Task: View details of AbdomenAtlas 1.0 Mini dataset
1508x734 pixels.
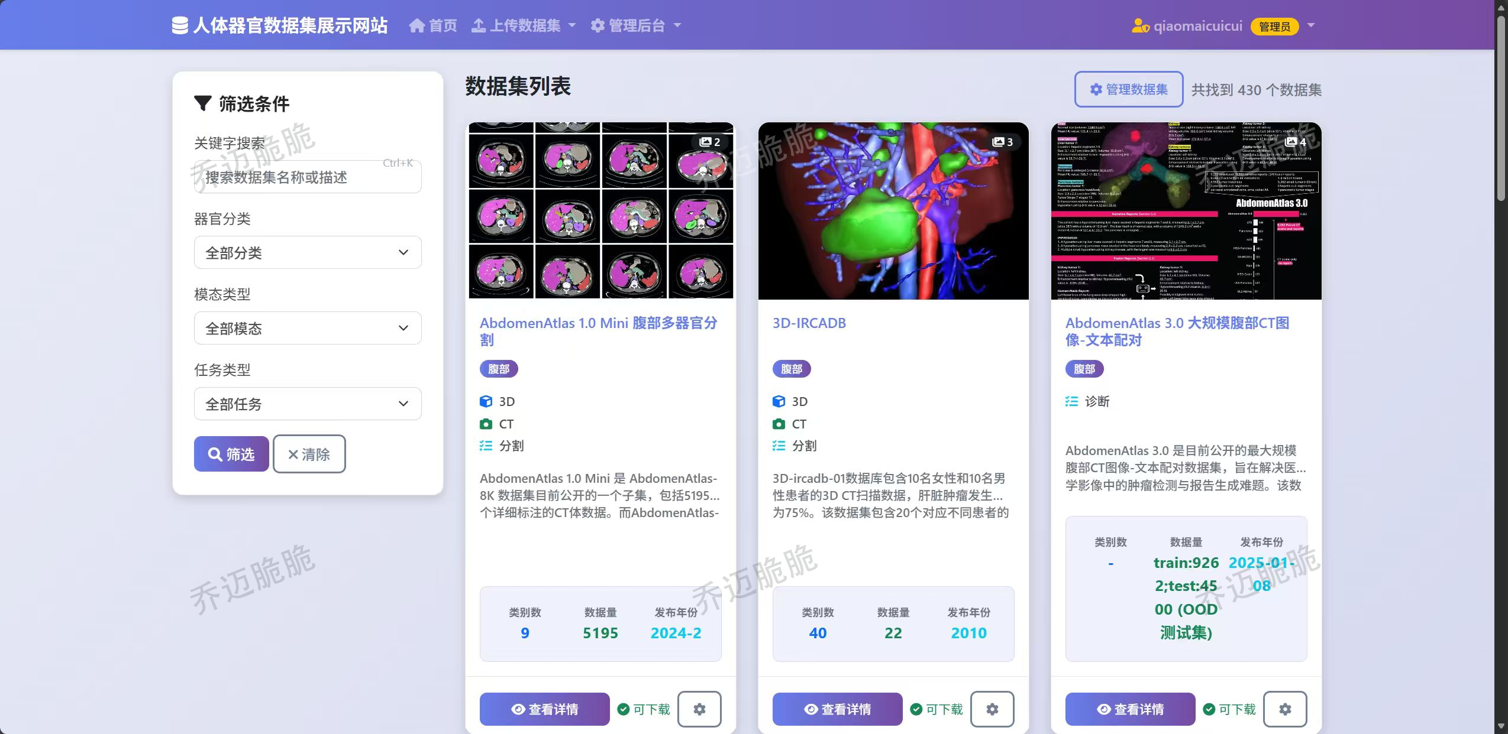Action: click(544, 709)
